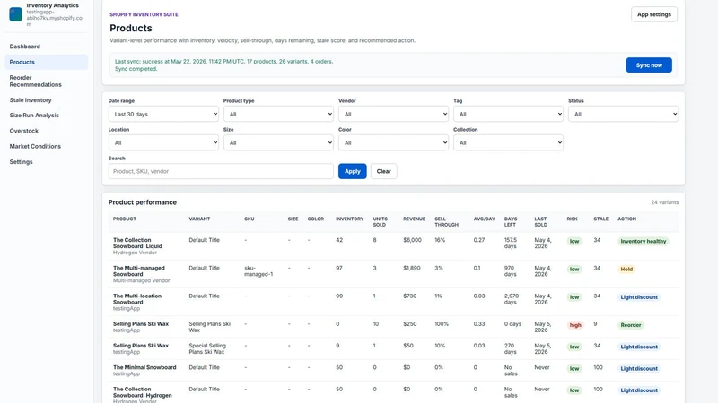This screenshot has height=403, width=718.
Task: Open the Status filter dropdown
Action: 623,114
